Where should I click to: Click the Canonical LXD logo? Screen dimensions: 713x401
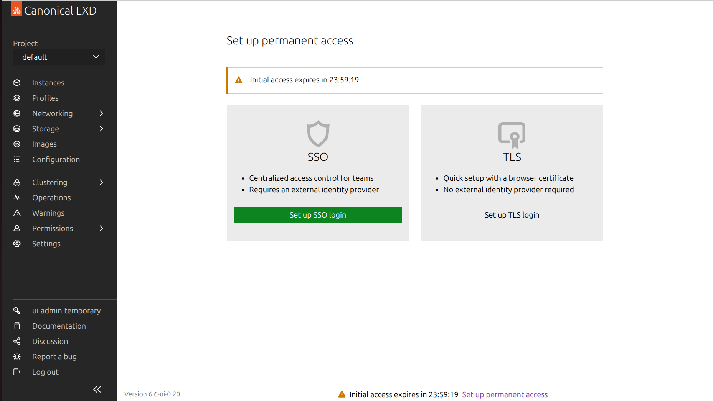pos(17,10)
